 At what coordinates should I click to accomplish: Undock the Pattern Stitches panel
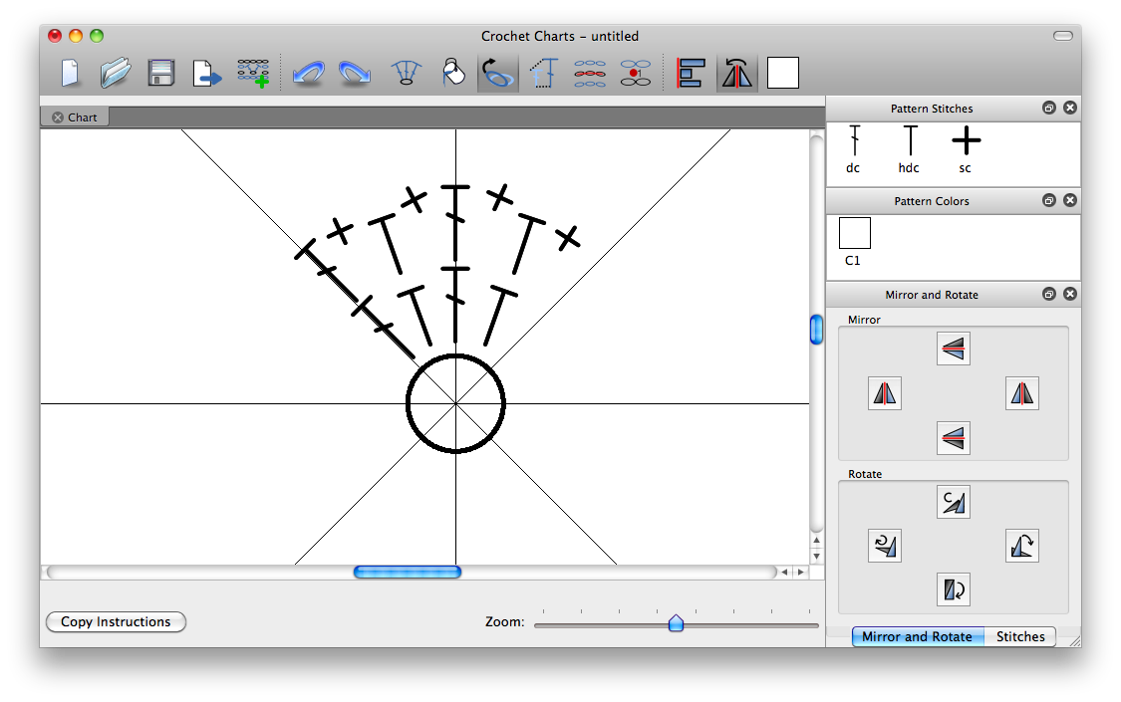coord(1049,108)
